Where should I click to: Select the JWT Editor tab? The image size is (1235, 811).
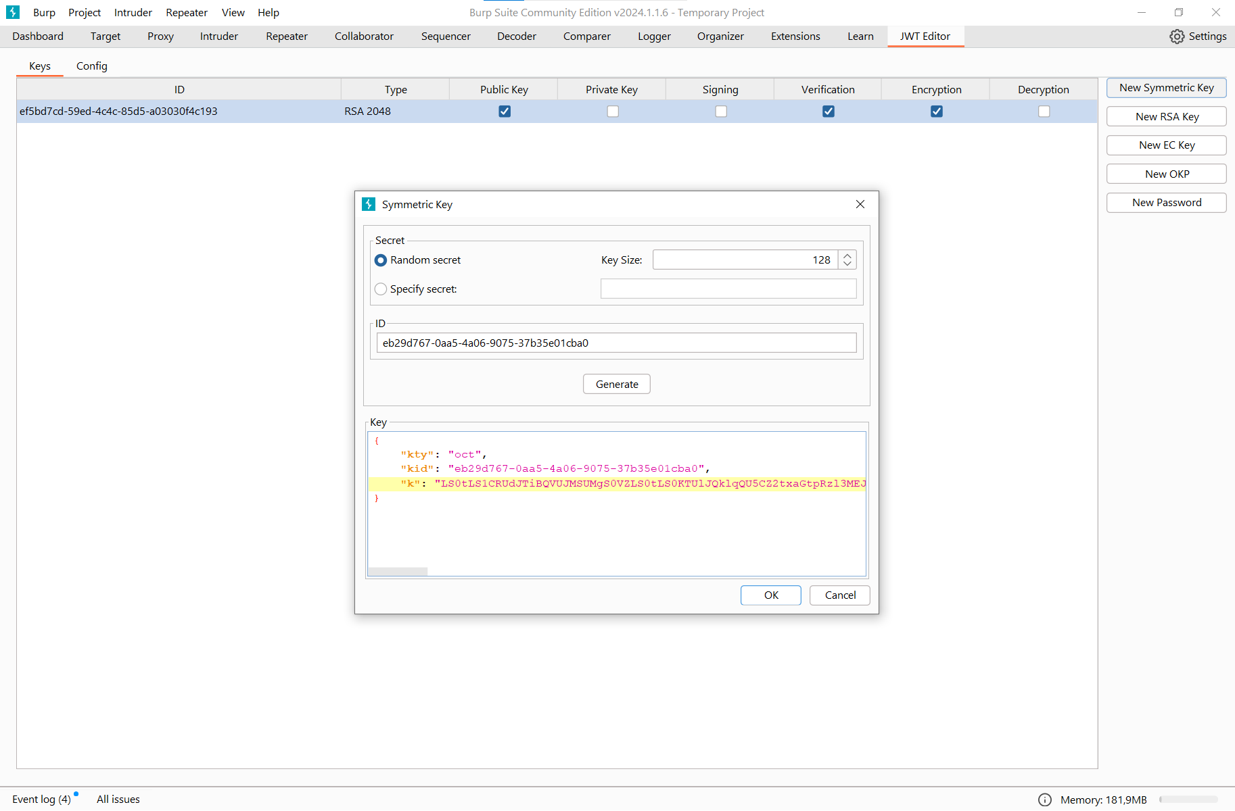pos(925,36)
